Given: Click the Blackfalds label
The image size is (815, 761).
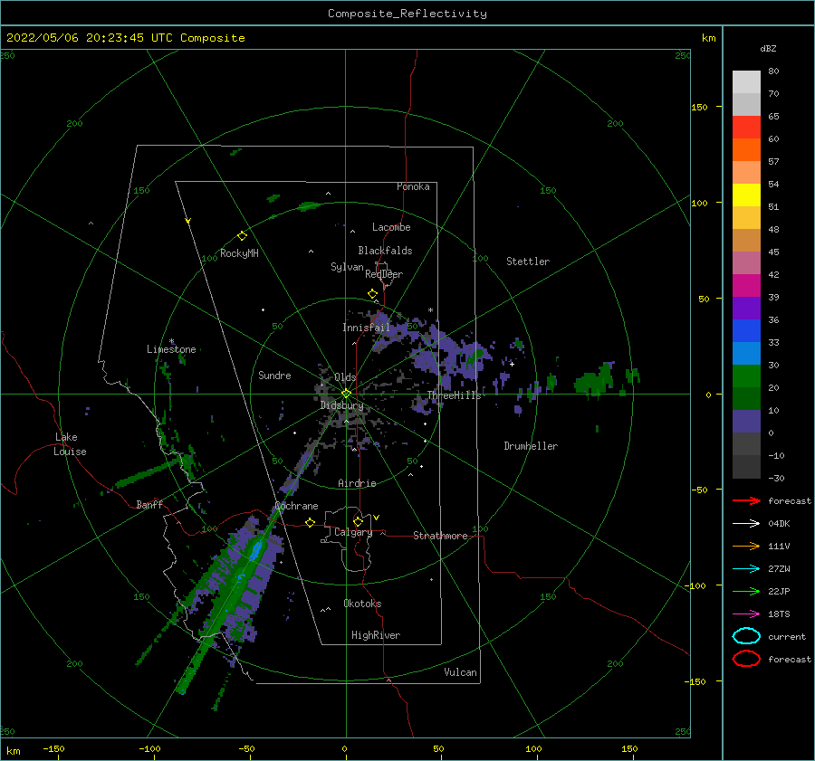Looking at the screenshot, I should [x=385, y=251].
